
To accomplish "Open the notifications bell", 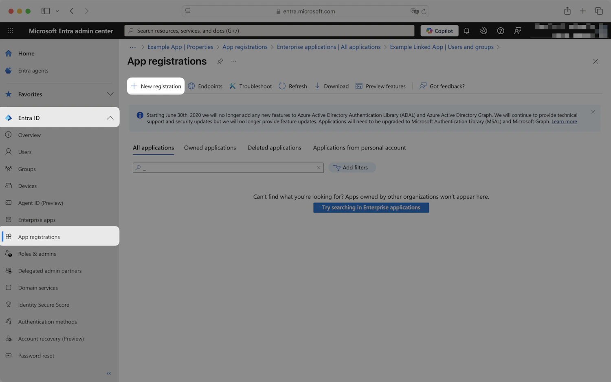I will click(x=467, y=31).
